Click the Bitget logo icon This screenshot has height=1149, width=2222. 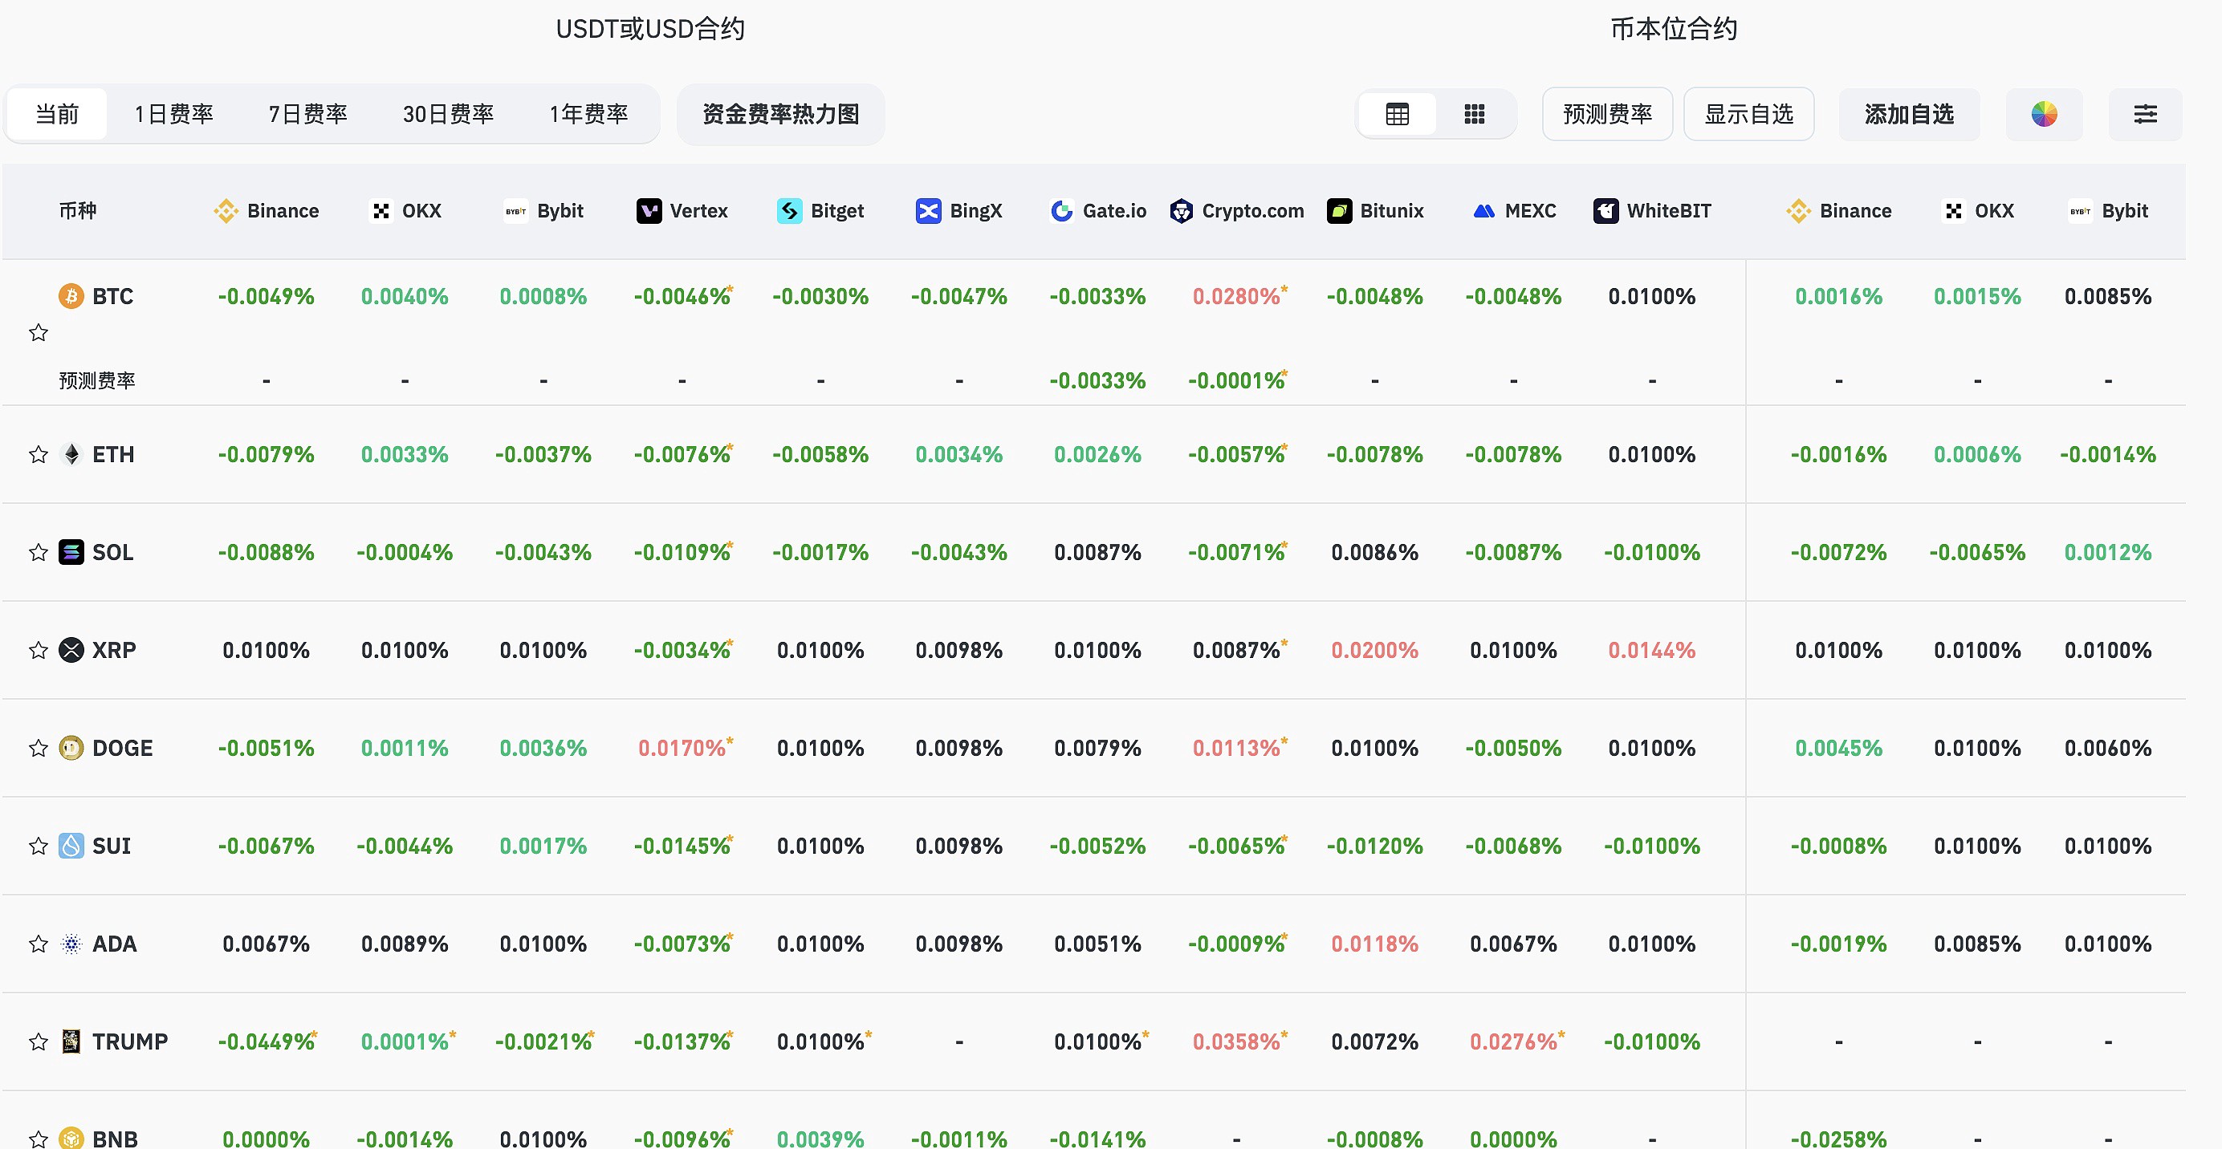coord(789,210)
